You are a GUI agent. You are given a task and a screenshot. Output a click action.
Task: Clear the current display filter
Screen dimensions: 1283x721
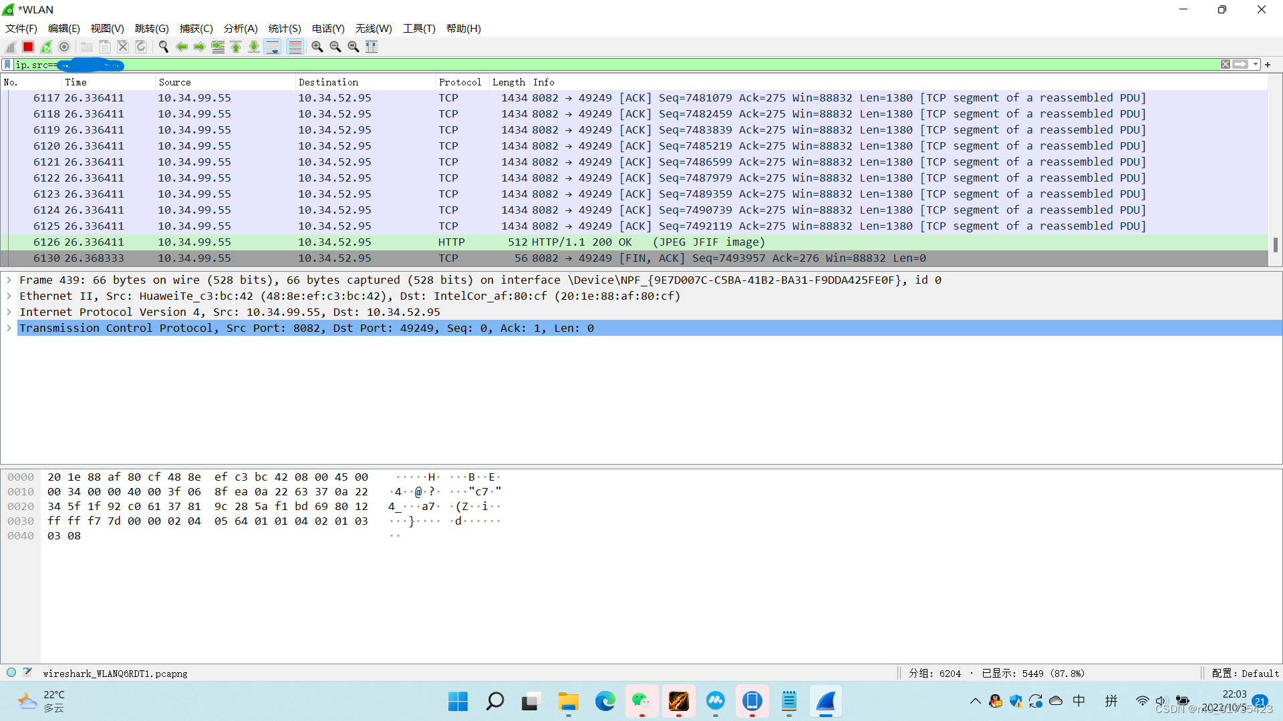[1226, 64]
